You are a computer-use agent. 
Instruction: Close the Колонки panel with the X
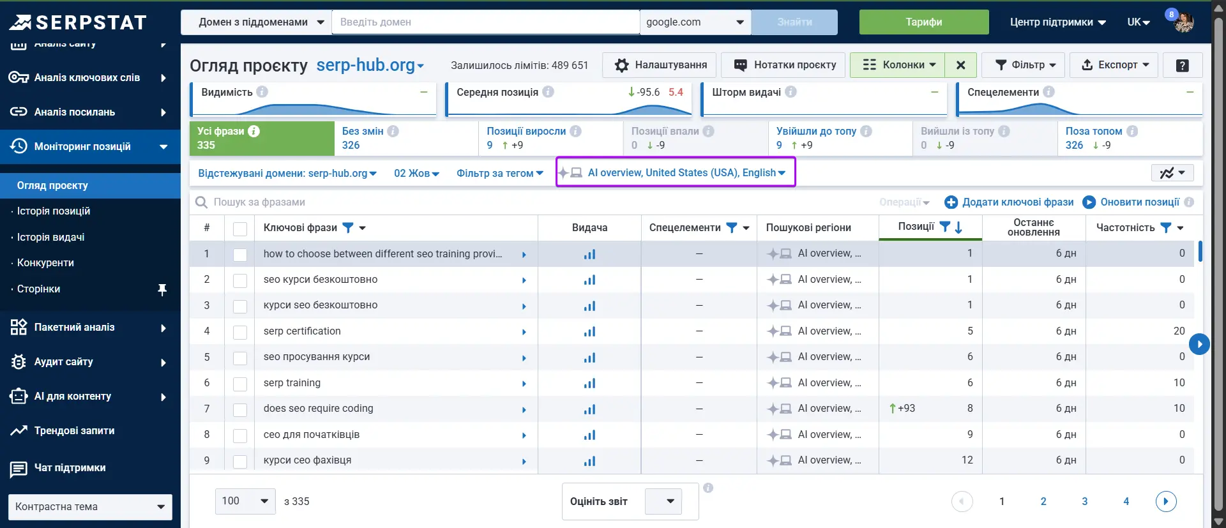[x=960, y=65]
